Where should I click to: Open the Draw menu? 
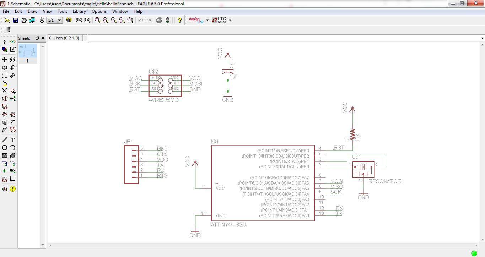(32, 11)
